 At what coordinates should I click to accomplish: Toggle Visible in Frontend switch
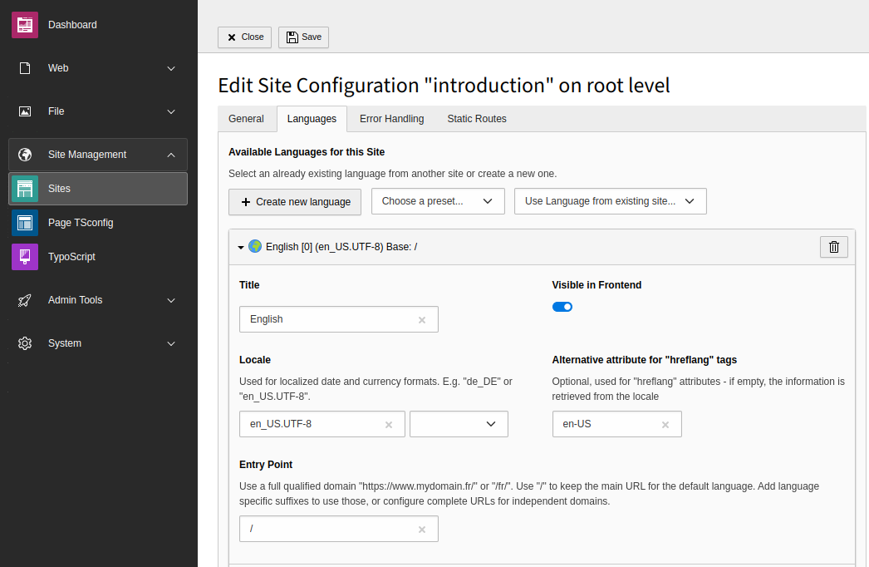[562, 307]
